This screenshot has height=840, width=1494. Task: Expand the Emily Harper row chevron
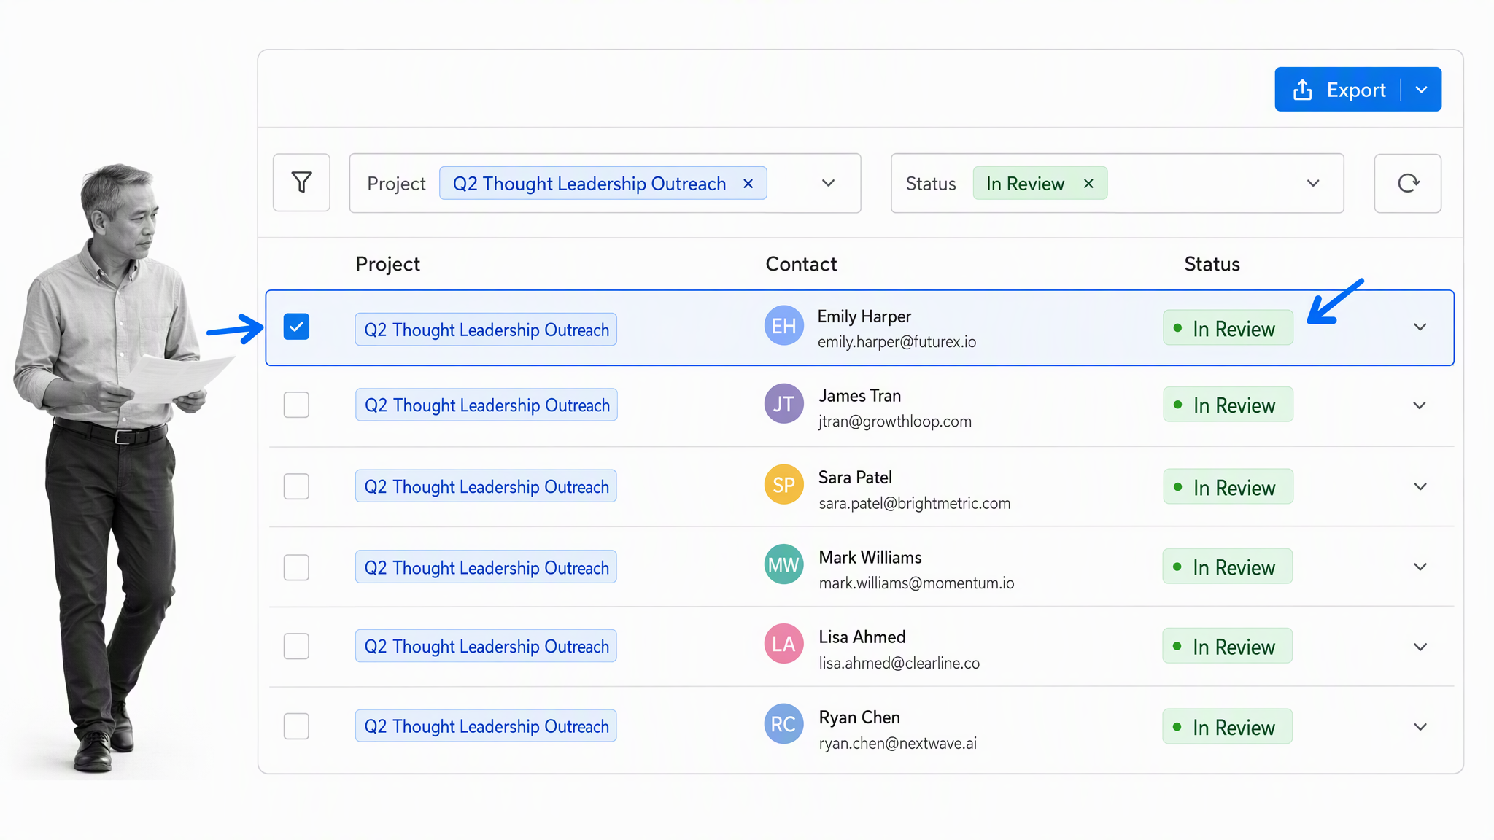pyautogui.click(x=1420, y=327)
